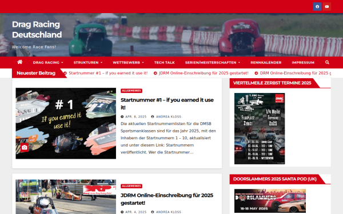Image resolution: width=343 pixels, height=214 pixels.
Task: Go to home via house icon
Action: coord(19,62)
